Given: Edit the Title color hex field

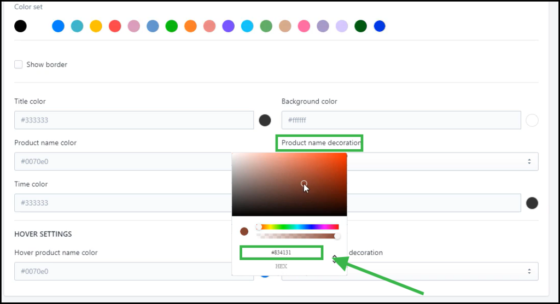Looking at the screenshot, I should 134,120.
